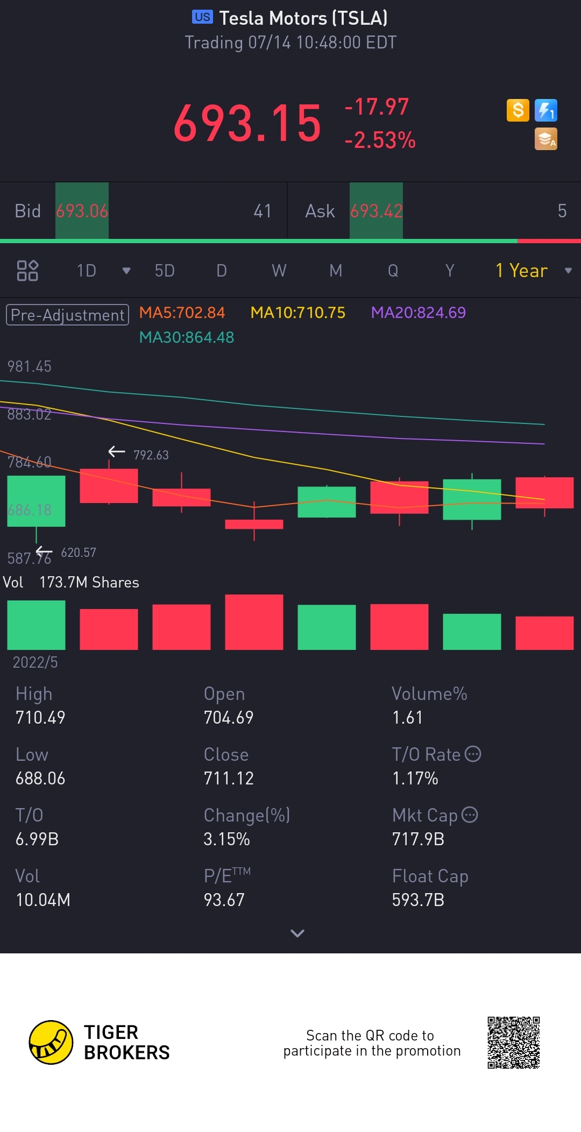Tap the Tesla Motors (TSLA) title
Image resolution: width=581 pixels, height=1132 pixels.
click(303, 18)
